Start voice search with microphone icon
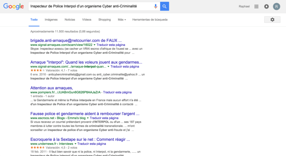Viewport: 286px width, 156px height. click(x=155, y=6)
